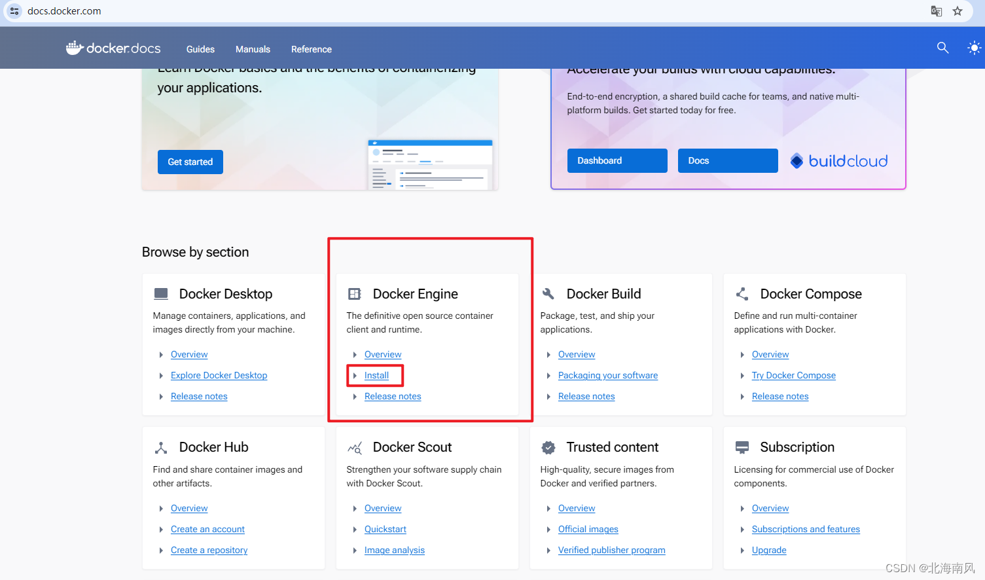Open Image analysis link
The width and height of the screenshot is (985, 580).
395,550
